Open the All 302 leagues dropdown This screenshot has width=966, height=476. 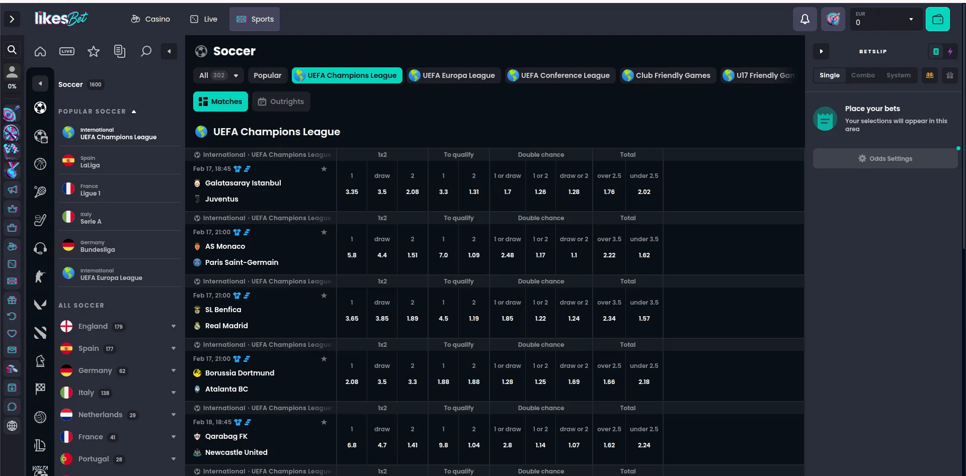(x=218, y=75)
